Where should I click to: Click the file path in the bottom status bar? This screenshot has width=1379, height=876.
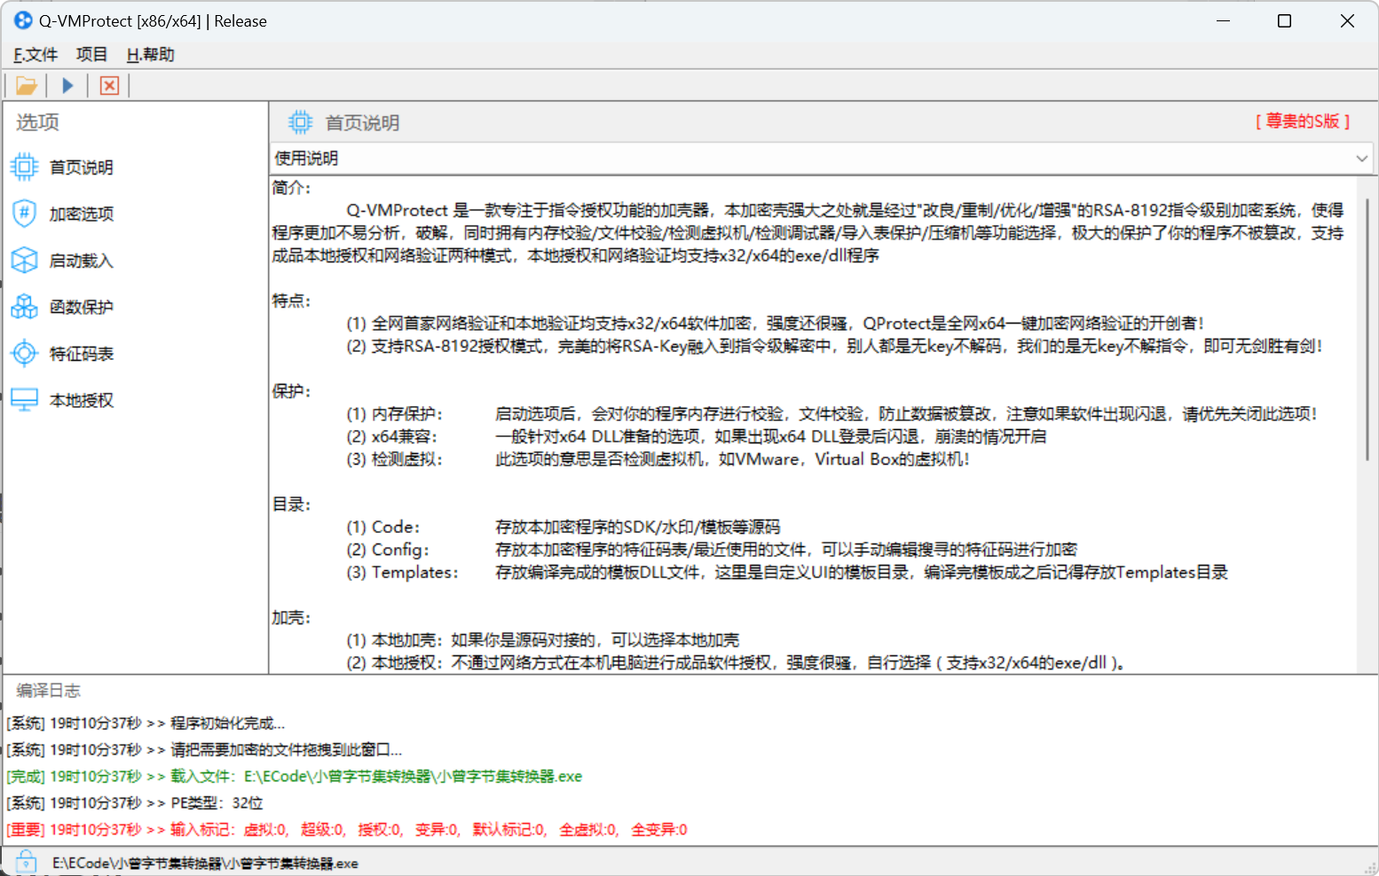pos(204,862)
